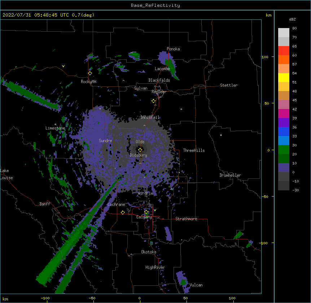Select the dark orange 57–60 dBZ legend swatch
Viewport: 311px width, 303px height.
tap(284, 59)
